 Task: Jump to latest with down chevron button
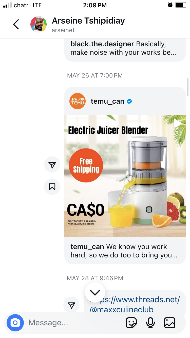click(95, 292)
